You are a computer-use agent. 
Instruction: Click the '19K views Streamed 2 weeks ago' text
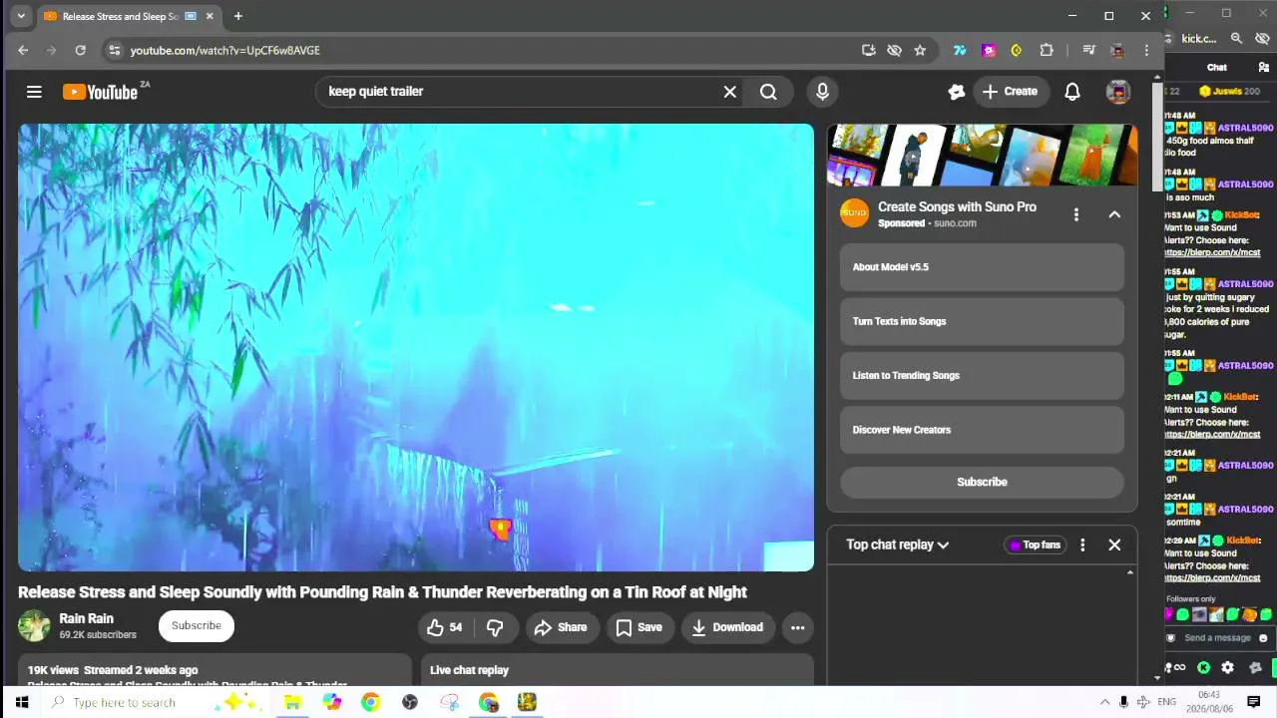click(113, 670)
